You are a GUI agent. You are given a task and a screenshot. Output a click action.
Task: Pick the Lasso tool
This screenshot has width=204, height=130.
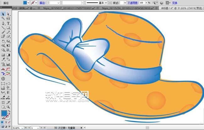pos(8,18)
